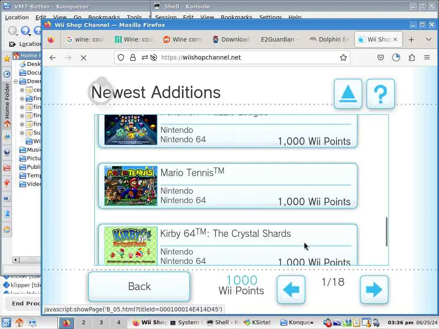This screenshot has height=329, width=439.
Task: Go back in Firefox history
Action: (53, 58)
